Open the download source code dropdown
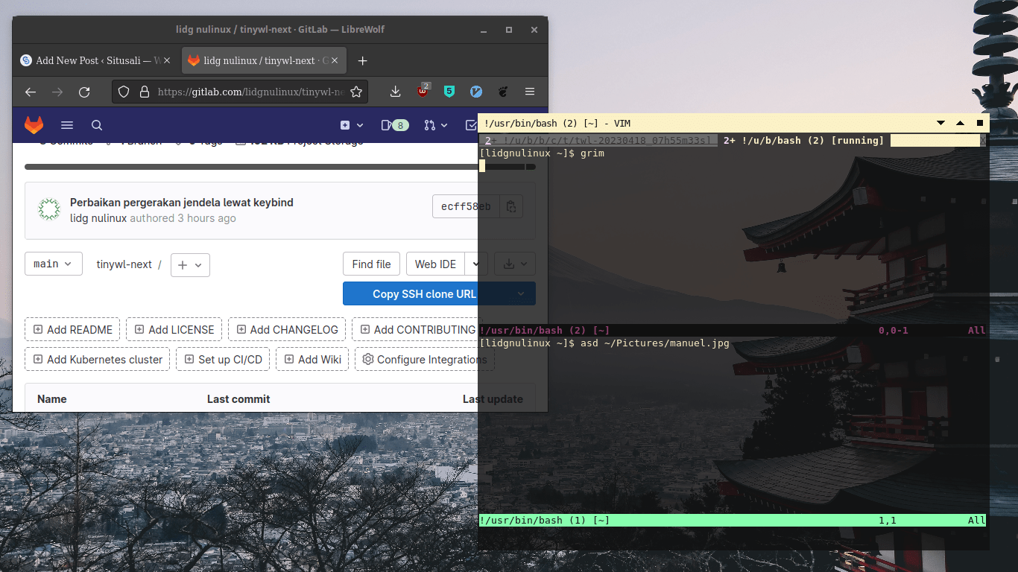The height and width of the screenshot is (572, 1018). coord(515,264)
